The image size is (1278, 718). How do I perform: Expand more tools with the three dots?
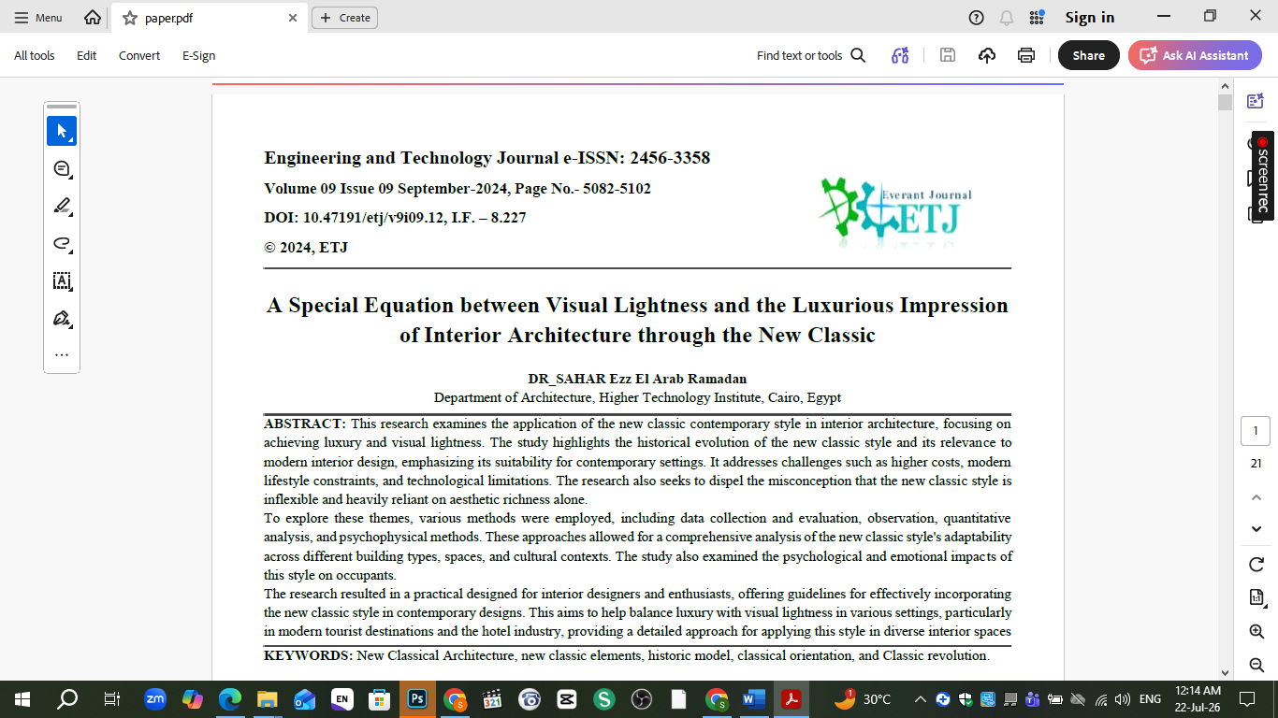tap(62, 354)
